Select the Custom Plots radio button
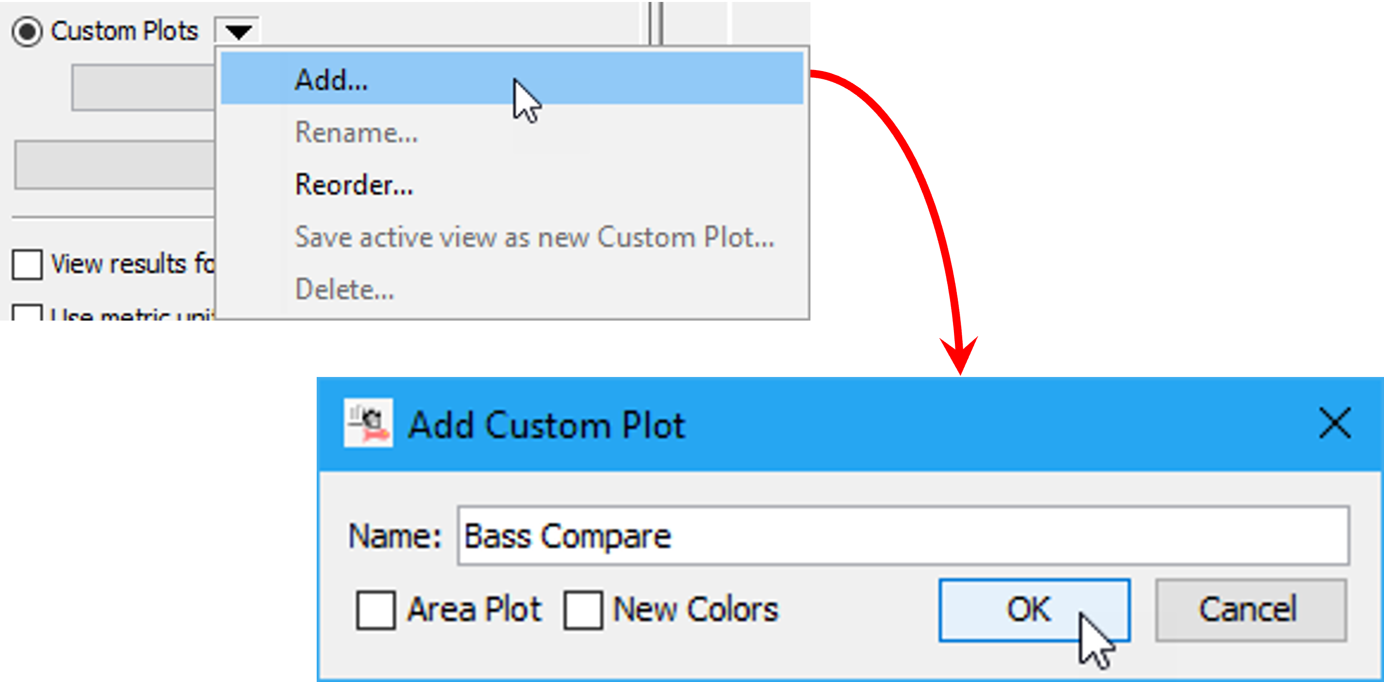 click(x=27, y=32)
